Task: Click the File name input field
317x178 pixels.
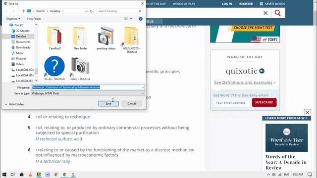Action: [x=86, y=88]
